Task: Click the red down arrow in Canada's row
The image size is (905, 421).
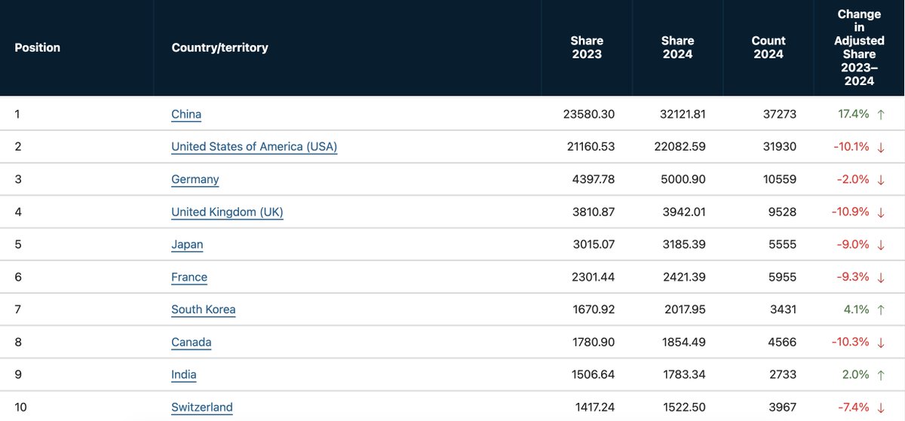Action: click(x=880, y=342)
